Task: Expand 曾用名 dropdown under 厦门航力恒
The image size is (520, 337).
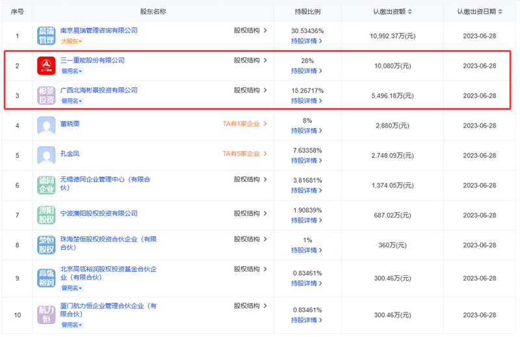Action: (71, 325)
